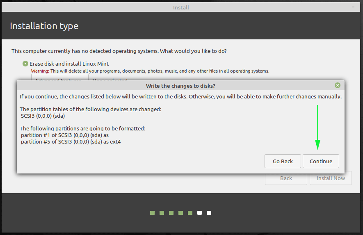Screen dimensions: 363x235
Task: Click 'partition #1 of SCSI3 (0,0,0) (sda) as' line
Action: click(x=65, y=135)
